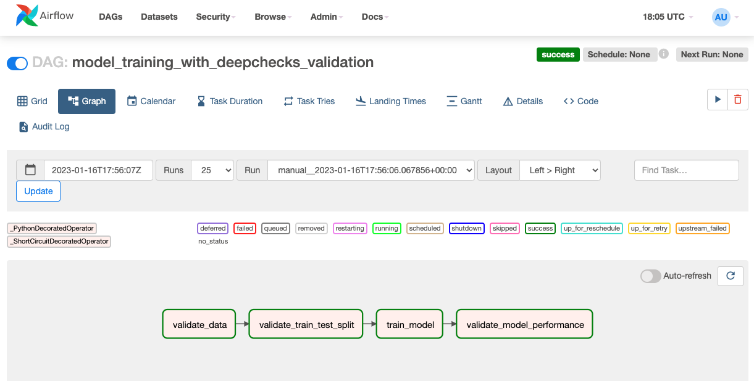The width and height of the screenshot is (754, 381).
Task: Click the Find Task search field
Action: (686, 170)
